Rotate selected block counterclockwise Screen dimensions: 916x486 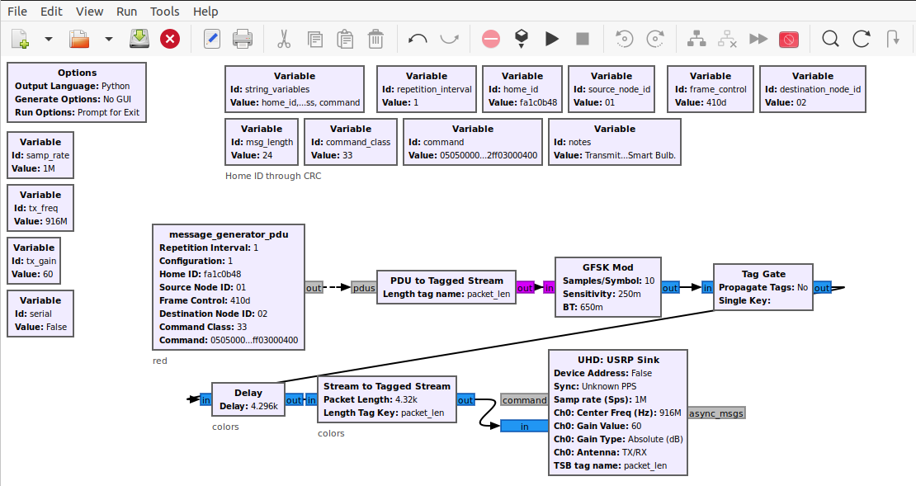625,39
